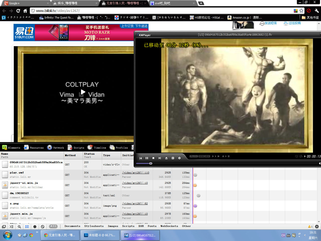The image size is (321, 241).
Task: Reload the bilibili page in Chrome
Action: point(18,11)
